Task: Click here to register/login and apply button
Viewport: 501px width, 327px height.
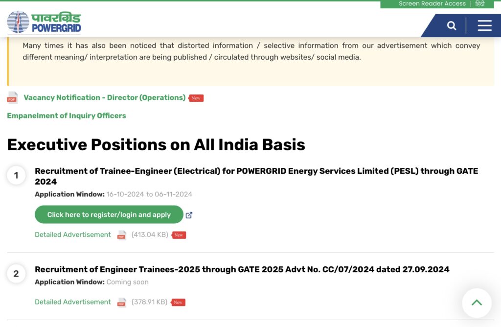Action: (x=109, y=214)
